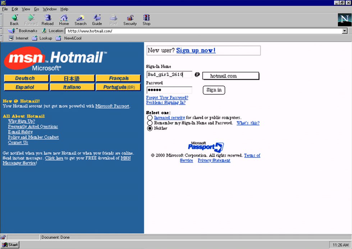The image size is (352, 249).
Task: Click the Click here download link
Action: coord(54,158)
